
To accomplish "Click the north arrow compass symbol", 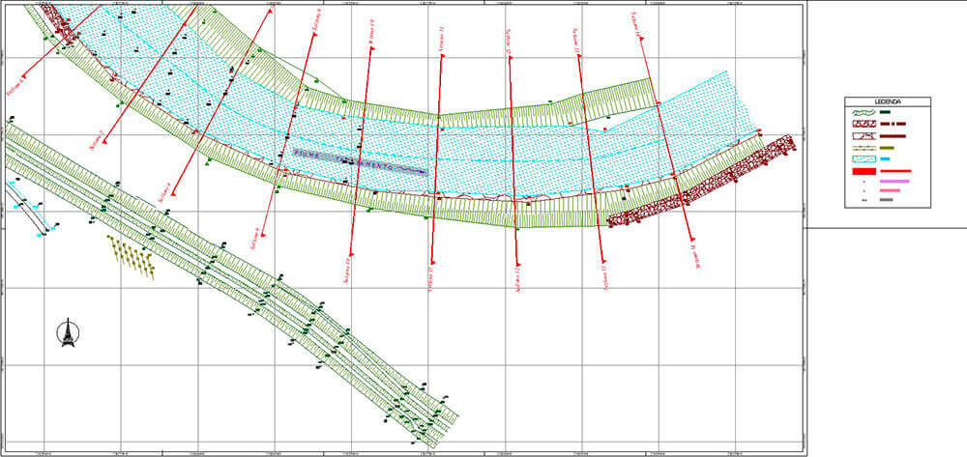I will point(68,333).
